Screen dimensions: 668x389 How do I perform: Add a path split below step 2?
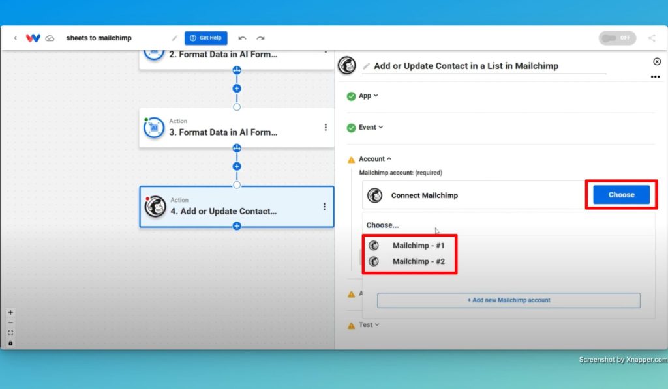[237, 70]
